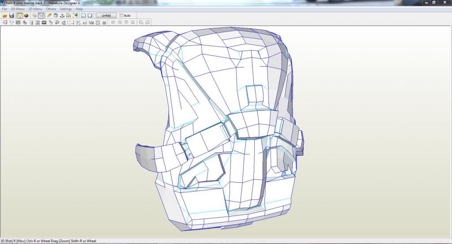Click the narrow single-page icon in second row

31,23
